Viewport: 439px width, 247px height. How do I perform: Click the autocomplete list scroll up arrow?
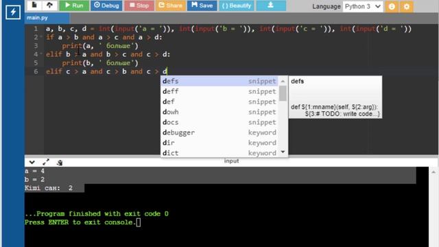click(x=283, y=81)
